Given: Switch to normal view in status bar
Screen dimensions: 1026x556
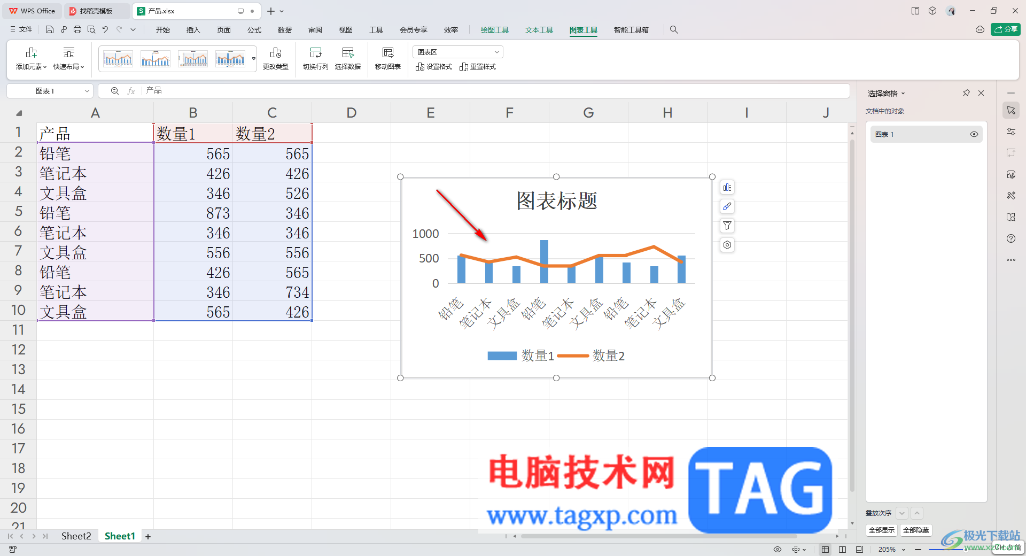Looking at the screenshot, I should 826,550.
